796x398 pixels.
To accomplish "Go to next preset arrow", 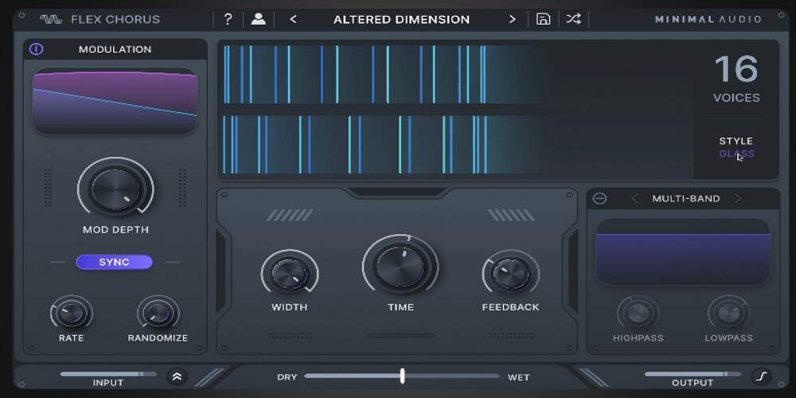I will point(512,19).
